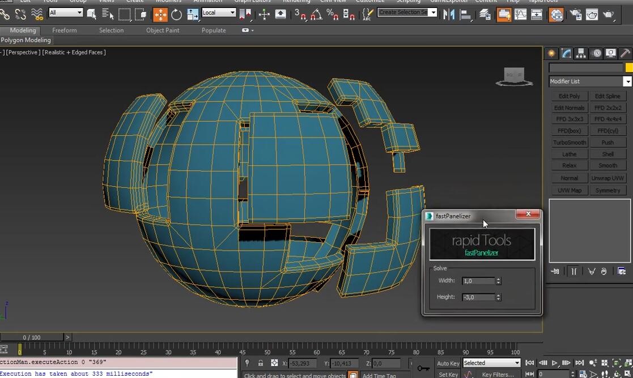This screenshot has height=378, width=633.
Task: Click the Select and Manipulate icon
Action: coord(264,15)
